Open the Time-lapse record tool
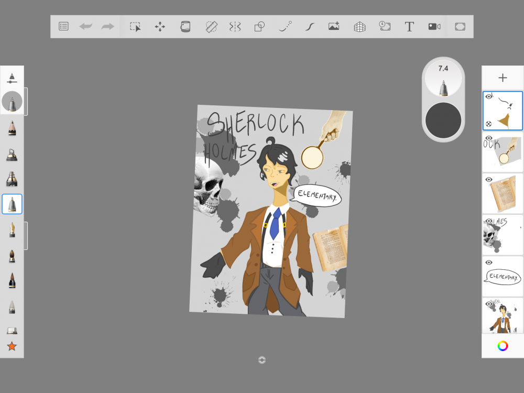The height and width of the screenshot is (393, 524). 385,26
